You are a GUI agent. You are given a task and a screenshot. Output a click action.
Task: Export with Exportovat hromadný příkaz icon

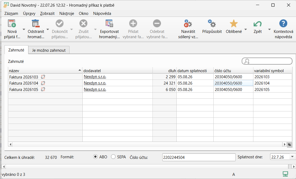(109, 23)
